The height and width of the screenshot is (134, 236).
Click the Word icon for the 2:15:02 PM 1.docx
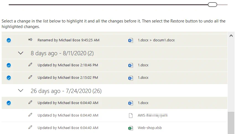[131, 78]
